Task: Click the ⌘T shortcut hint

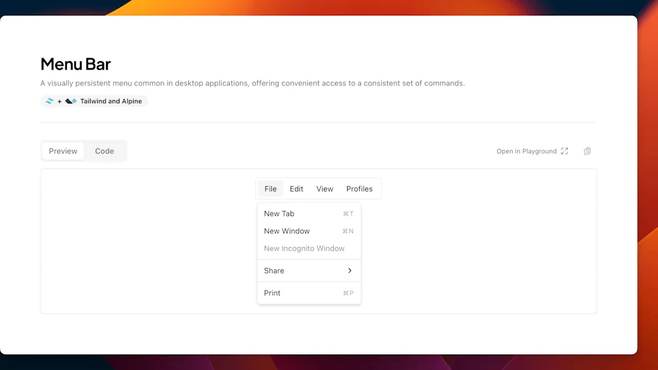Action: (348, 214)
